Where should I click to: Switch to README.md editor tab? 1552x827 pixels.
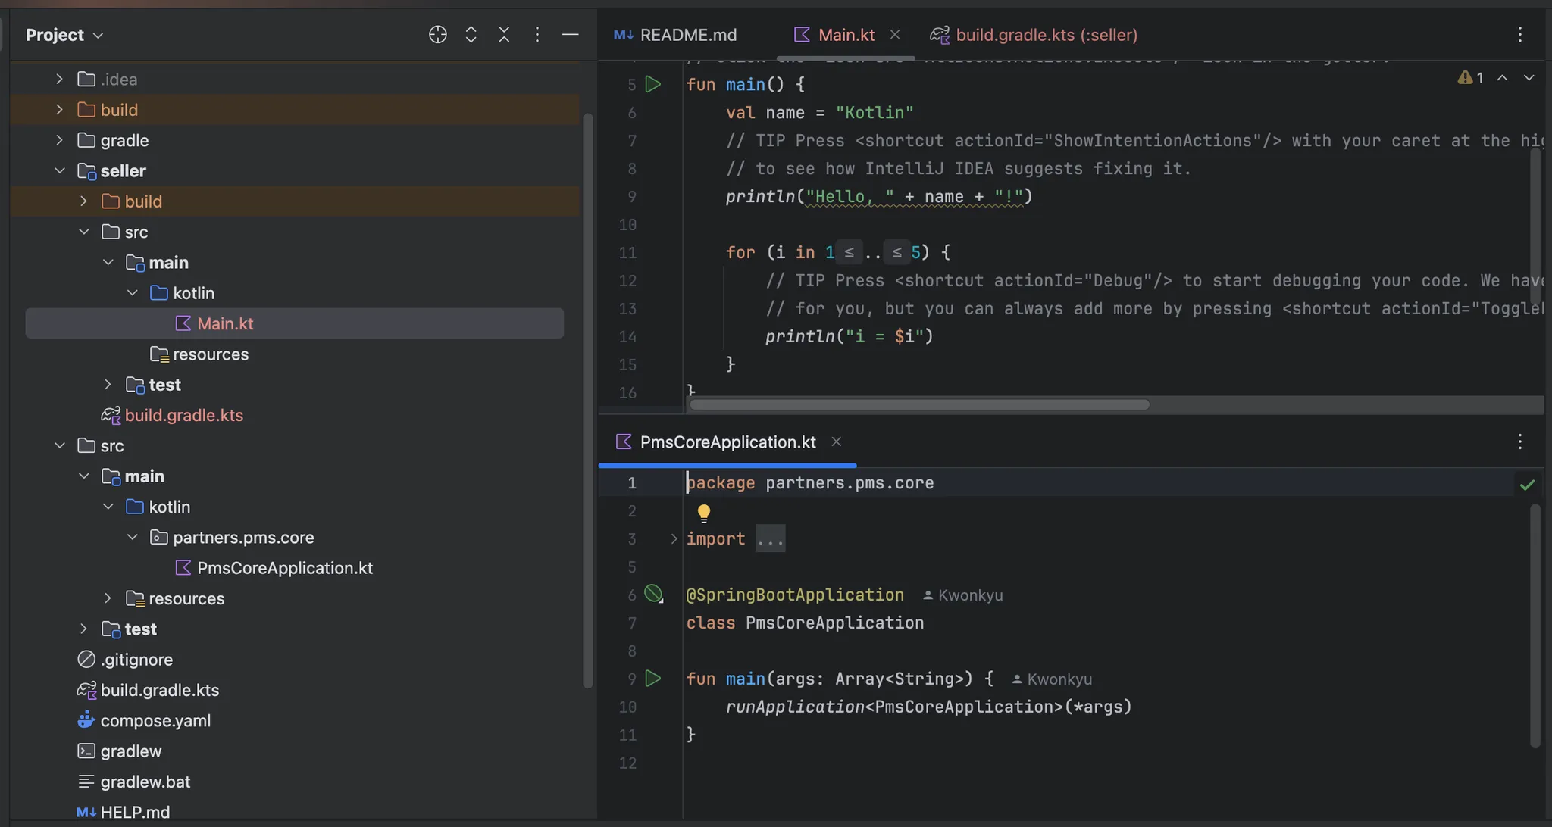[x=675, y=35]
